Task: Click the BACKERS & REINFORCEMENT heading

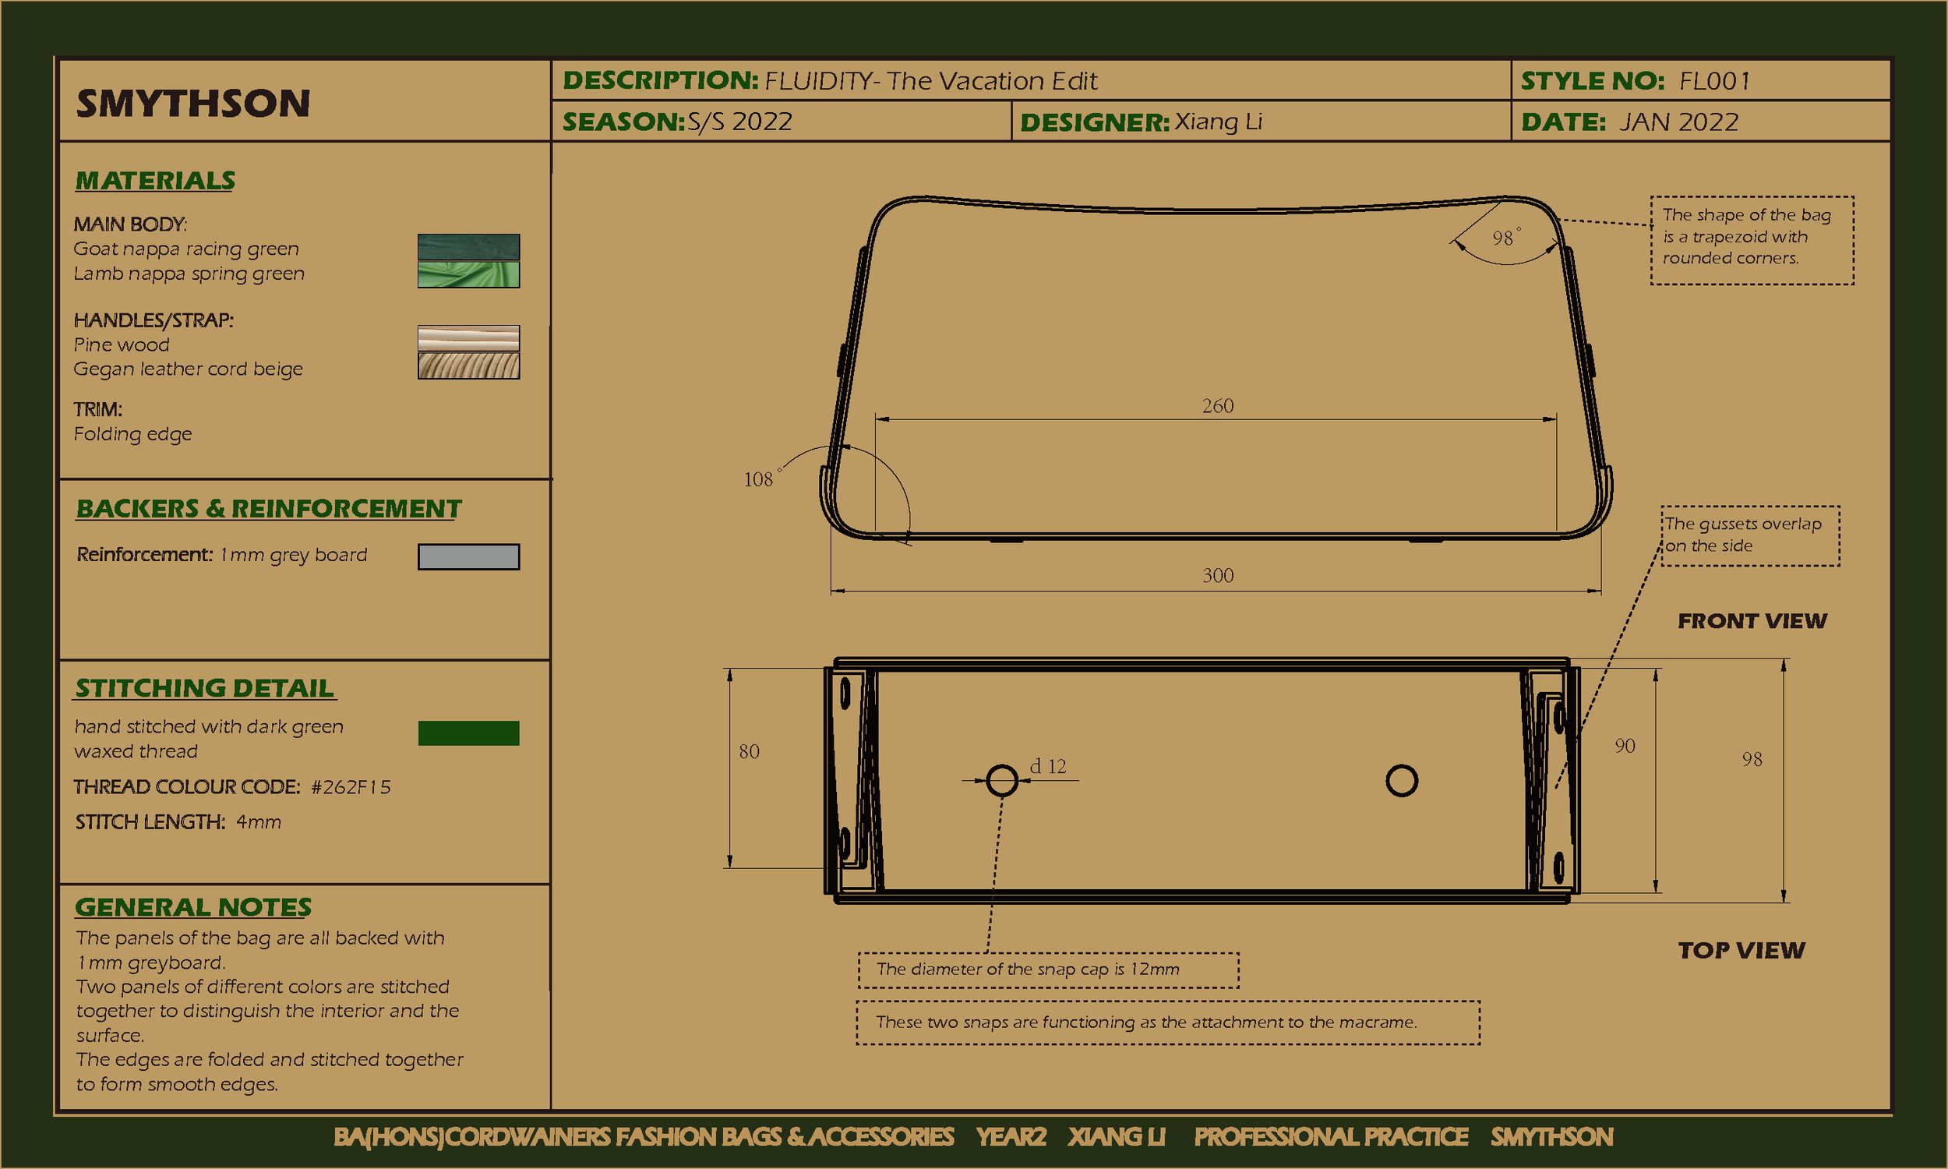Action: (x=269, y=508)
